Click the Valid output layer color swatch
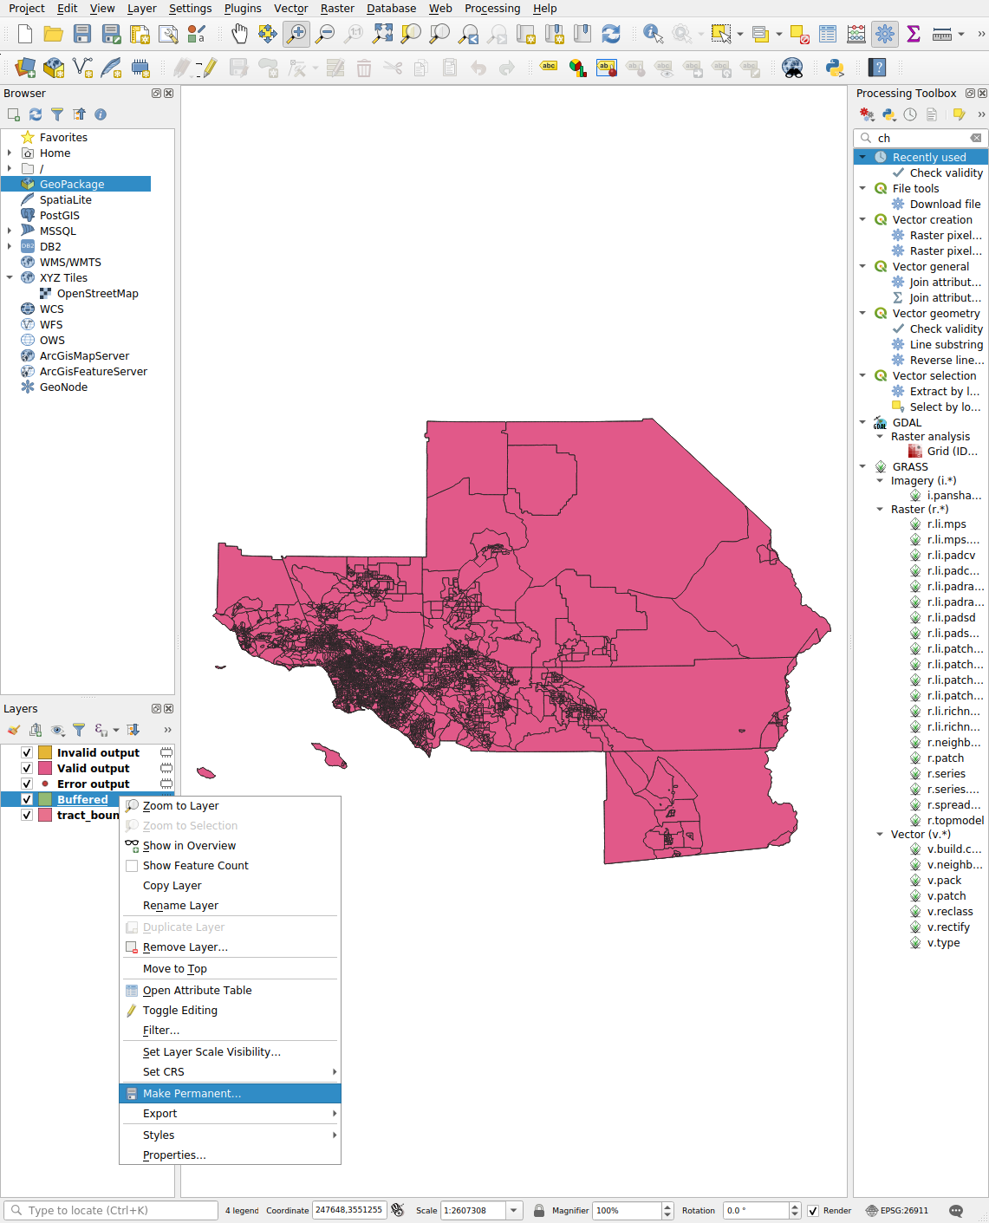The image size is (989, 1223). tap(45, 768)
